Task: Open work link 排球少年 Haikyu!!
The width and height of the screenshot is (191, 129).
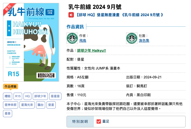Action: tap(91, 50)
